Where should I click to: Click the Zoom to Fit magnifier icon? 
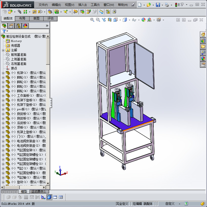coord(92,20)
